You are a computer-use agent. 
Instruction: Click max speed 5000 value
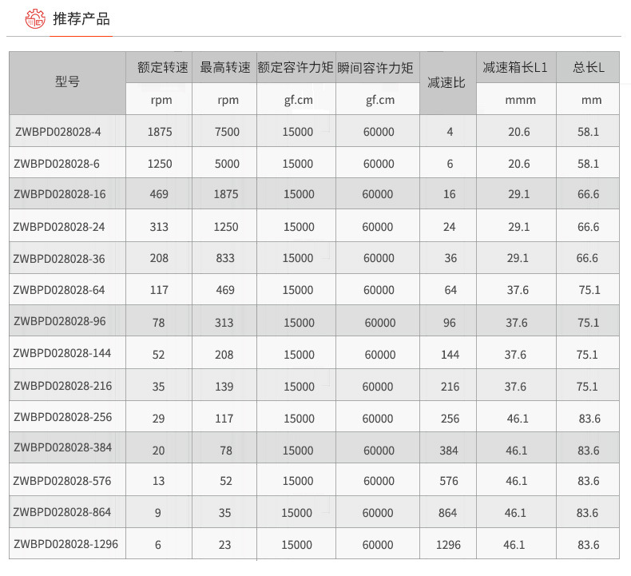(227, 164)
